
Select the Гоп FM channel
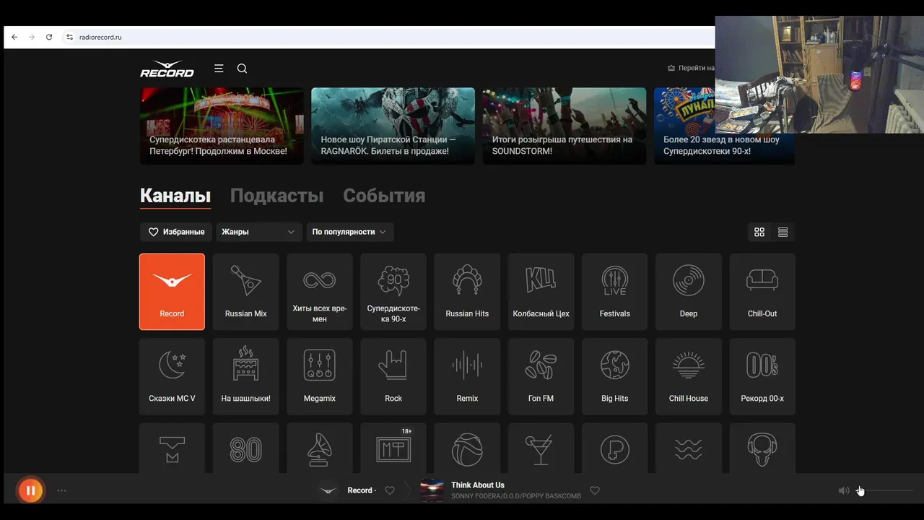pyautogui.click(x=541, y=376)
